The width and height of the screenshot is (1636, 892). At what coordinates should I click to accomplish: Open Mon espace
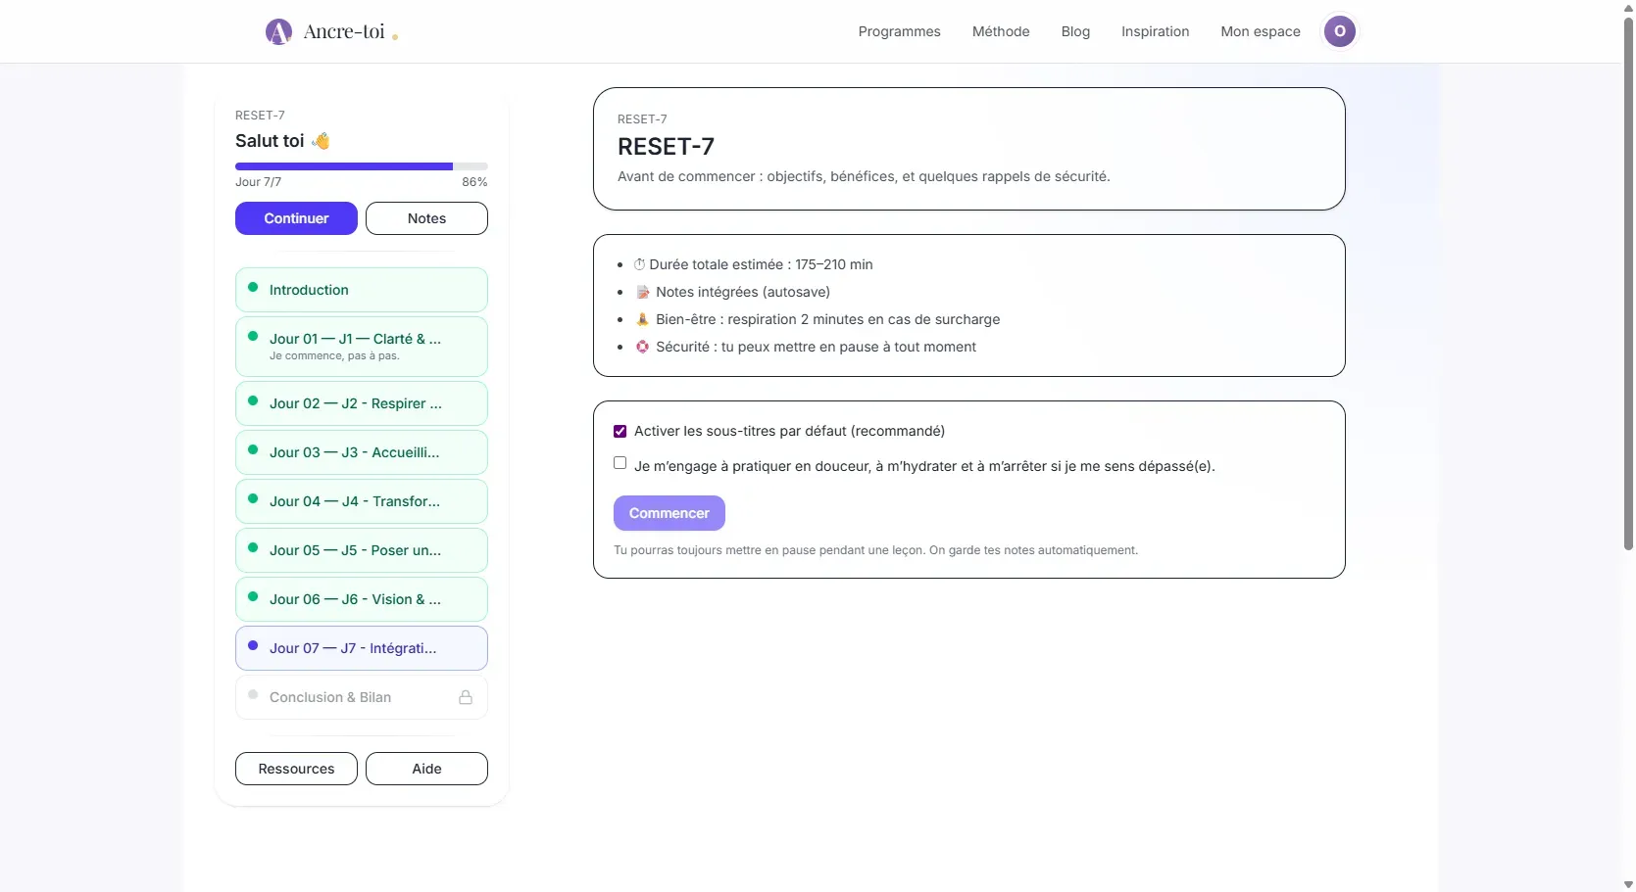1259,30
